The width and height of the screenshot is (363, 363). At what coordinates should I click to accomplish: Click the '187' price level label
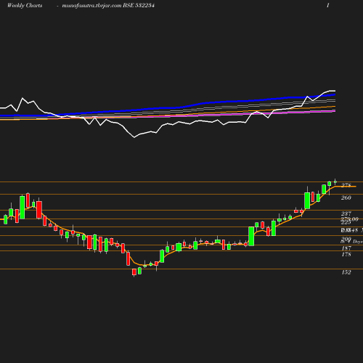click(x=346, y=248)
